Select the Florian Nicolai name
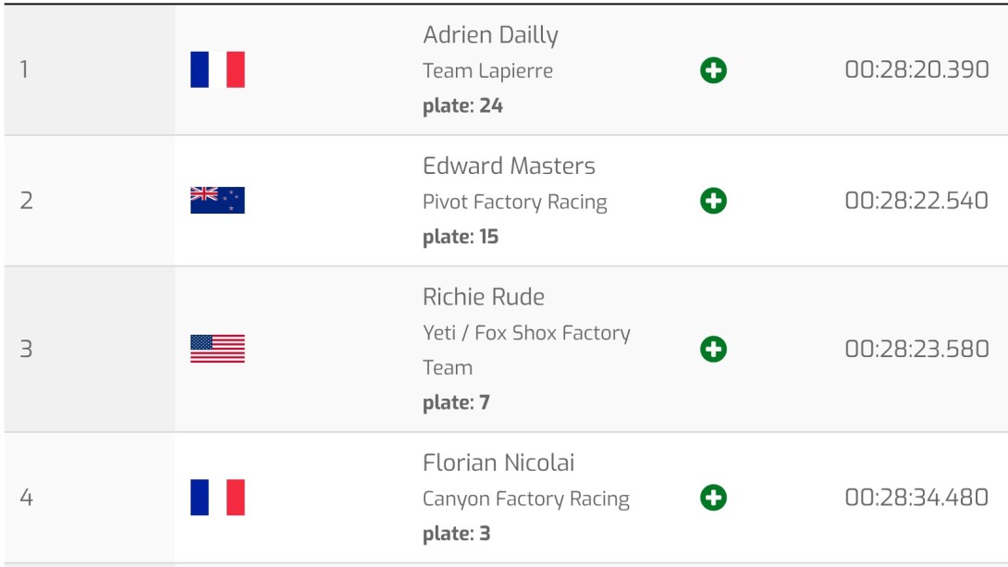 point(498,462)
